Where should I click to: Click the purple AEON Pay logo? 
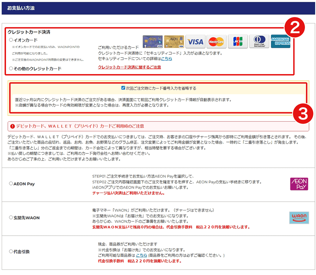(299, 184)
